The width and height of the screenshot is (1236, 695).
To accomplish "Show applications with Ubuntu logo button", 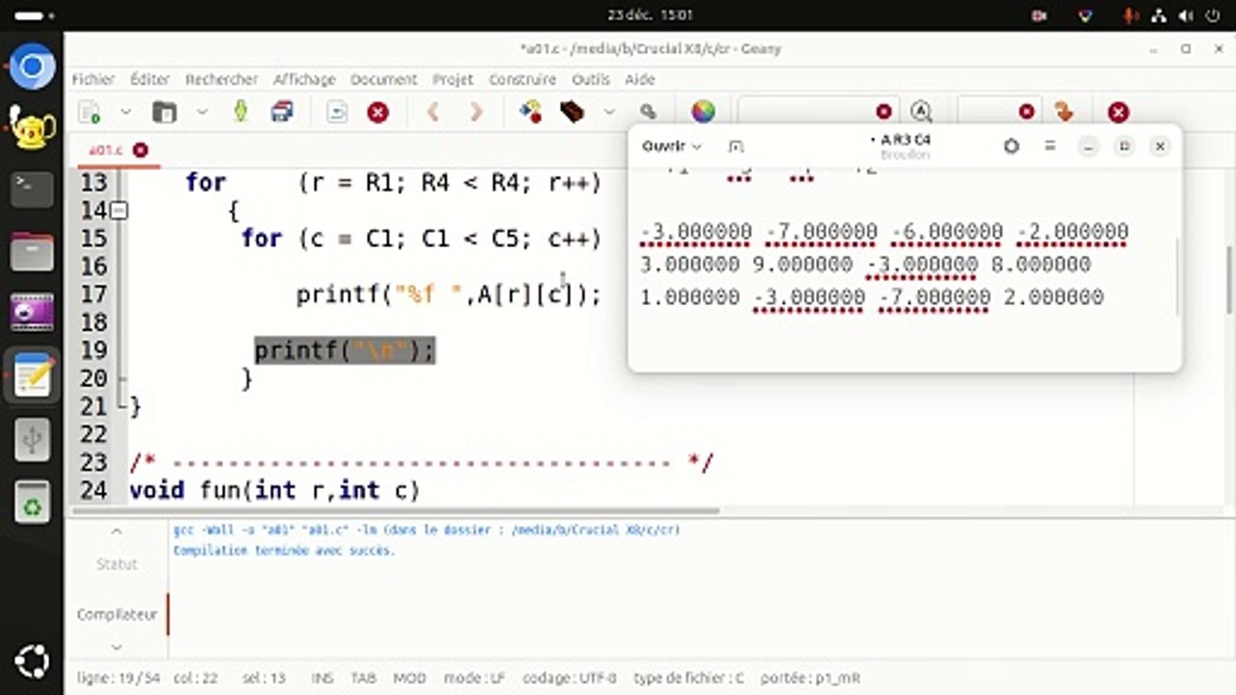I will click(x=32, y=662).
